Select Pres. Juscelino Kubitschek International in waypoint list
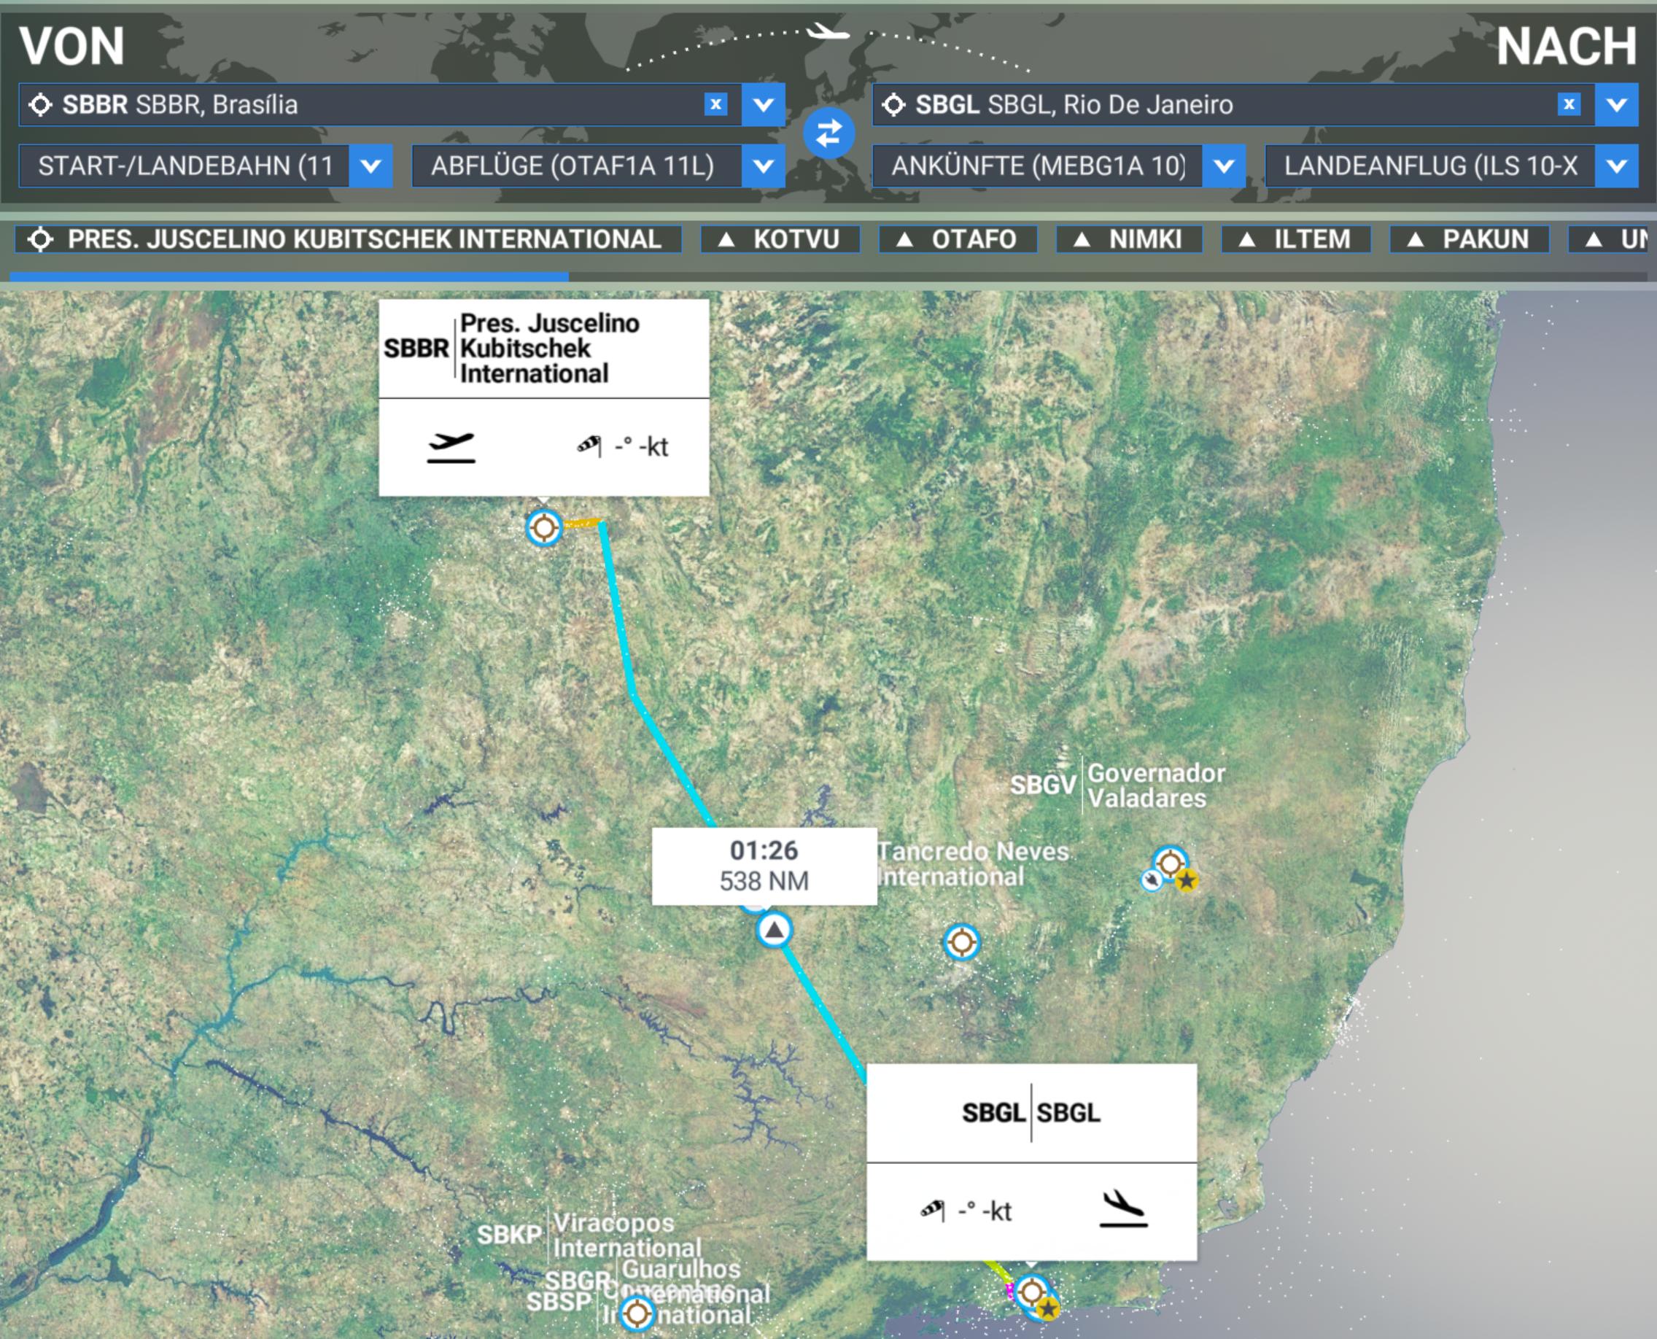The image size is (1657, 1339). 348,239
